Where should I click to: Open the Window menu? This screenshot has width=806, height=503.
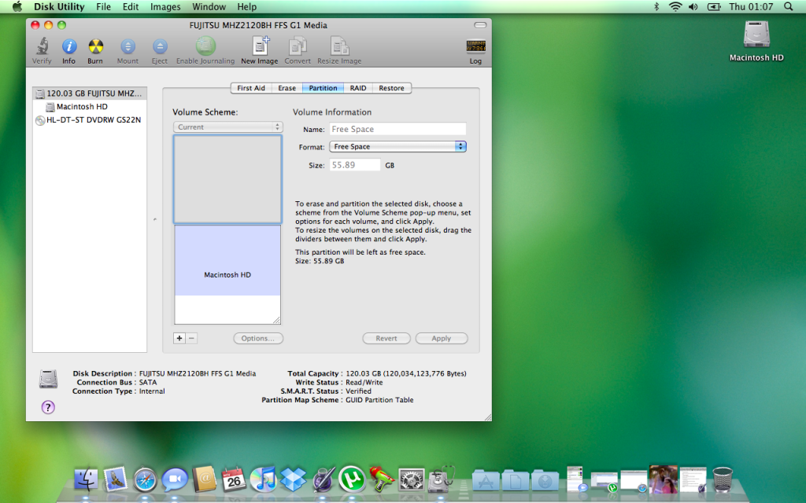pyautogui.click(x=209, y=6)
